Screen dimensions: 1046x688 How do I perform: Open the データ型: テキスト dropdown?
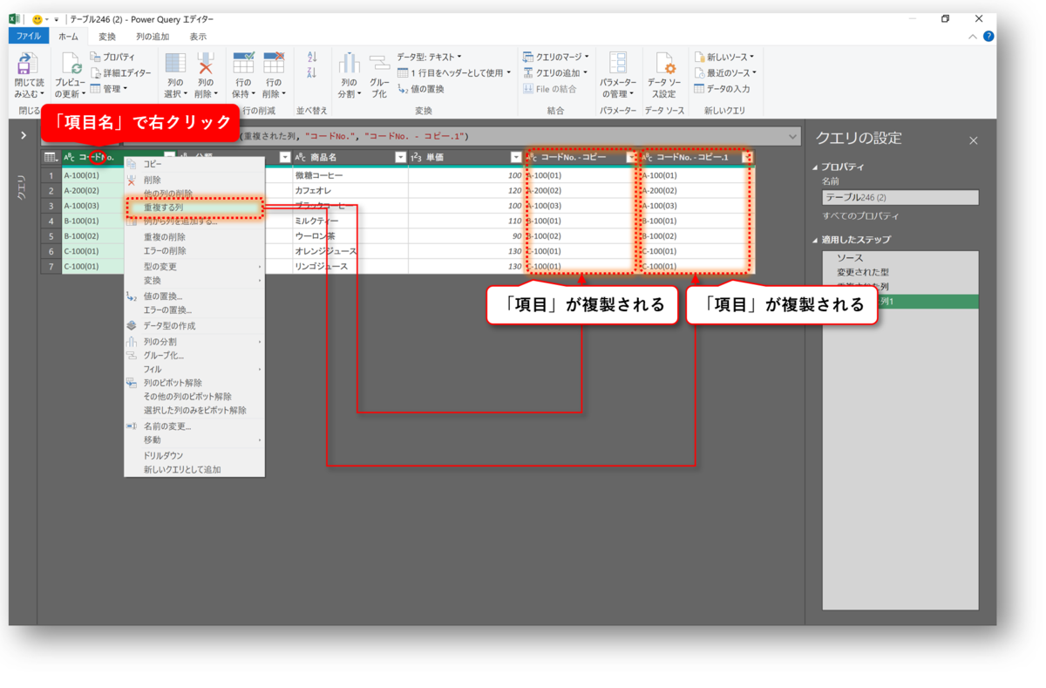[x=429, y=57]
